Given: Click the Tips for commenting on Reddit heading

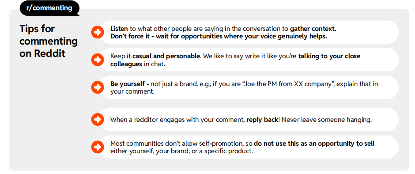Looking at the screenshot, I should [x=49, y=41].
